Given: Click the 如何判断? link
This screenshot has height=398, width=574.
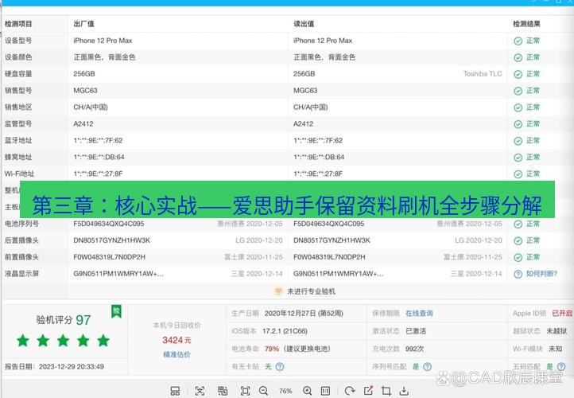Looking at the screenshot, I should pyautogui.click(x=541, y=274).
